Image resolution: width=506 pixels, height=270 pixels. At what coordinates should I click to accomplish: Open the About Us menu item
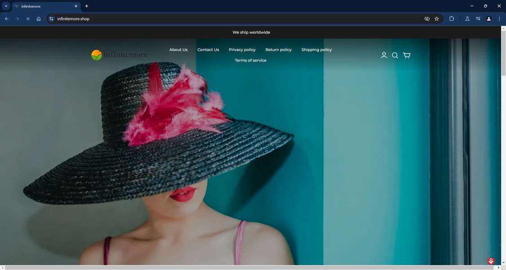[178, 50]
